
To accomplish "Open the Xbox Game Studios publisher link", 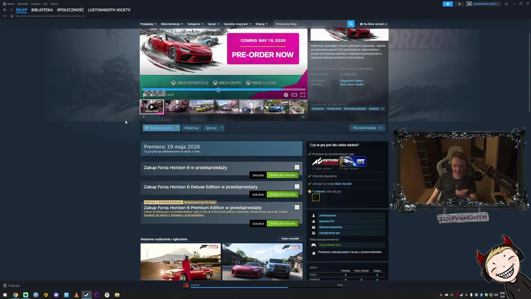I will (352, 84).
